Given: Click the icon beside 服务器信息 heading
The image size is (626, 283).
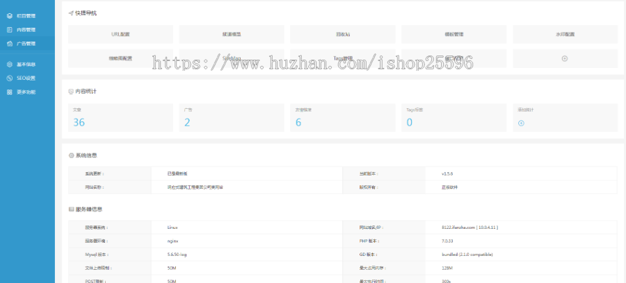Looking at the screenshot, I should 71,209.
